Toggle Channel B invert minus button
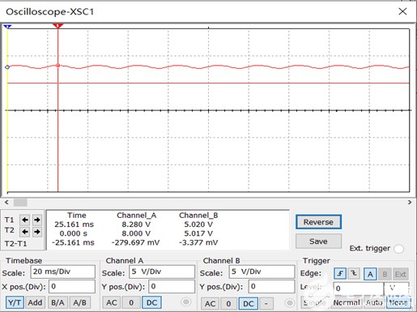Viewport: 417px width, 312px height. (266, 303)
